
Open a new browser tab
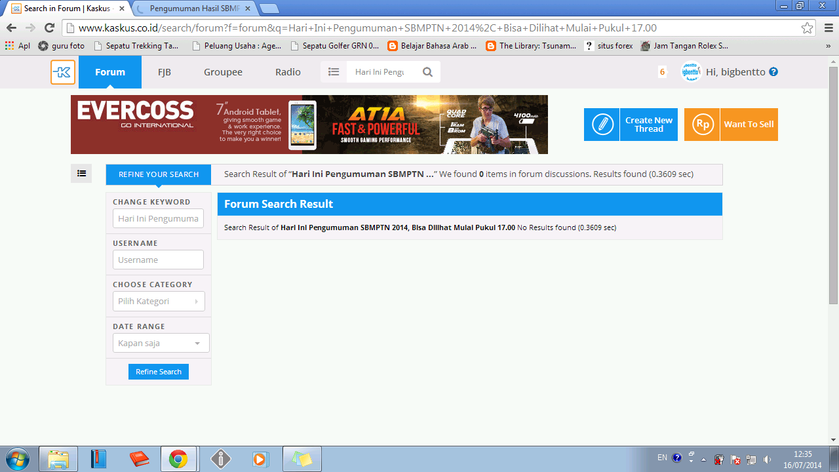coord(269,9)
